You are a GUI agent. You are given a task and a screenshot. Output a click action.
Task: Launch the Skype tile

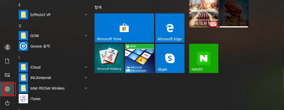pyautogui.click(x=170, y=58)
